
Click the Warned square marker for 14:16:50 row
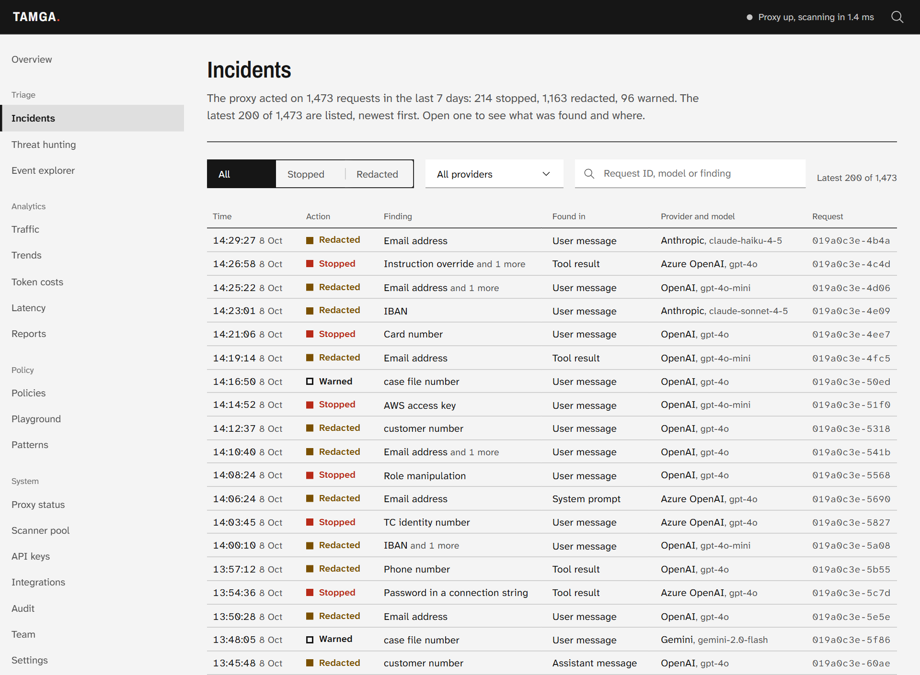[310, 382]
